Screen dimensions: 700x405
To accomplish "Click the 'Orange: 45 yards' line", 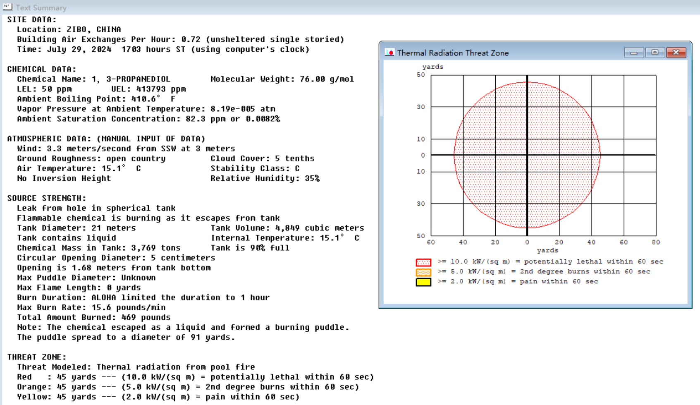I will click(x=188, y=387).
